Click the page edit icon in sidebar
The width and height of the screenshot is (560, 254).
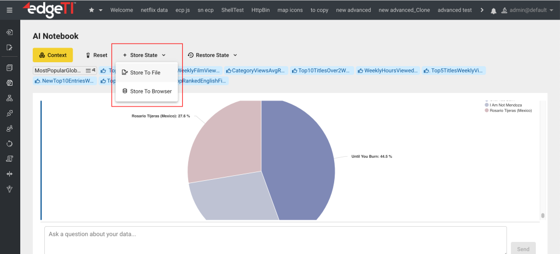click(x=10, y=48)
